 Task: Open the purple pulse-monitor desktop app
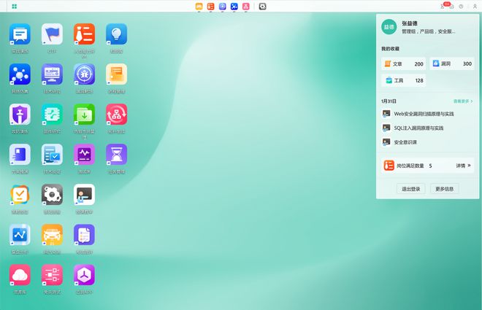pyautogui.click(x=84, y=155)
